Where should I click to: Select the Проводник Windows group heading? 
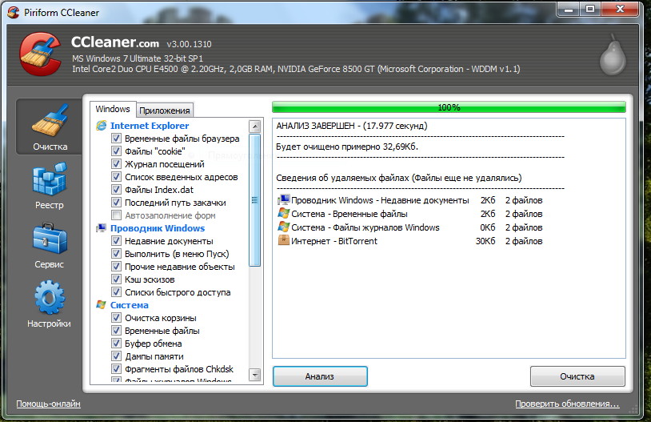[x=158, y=228]
